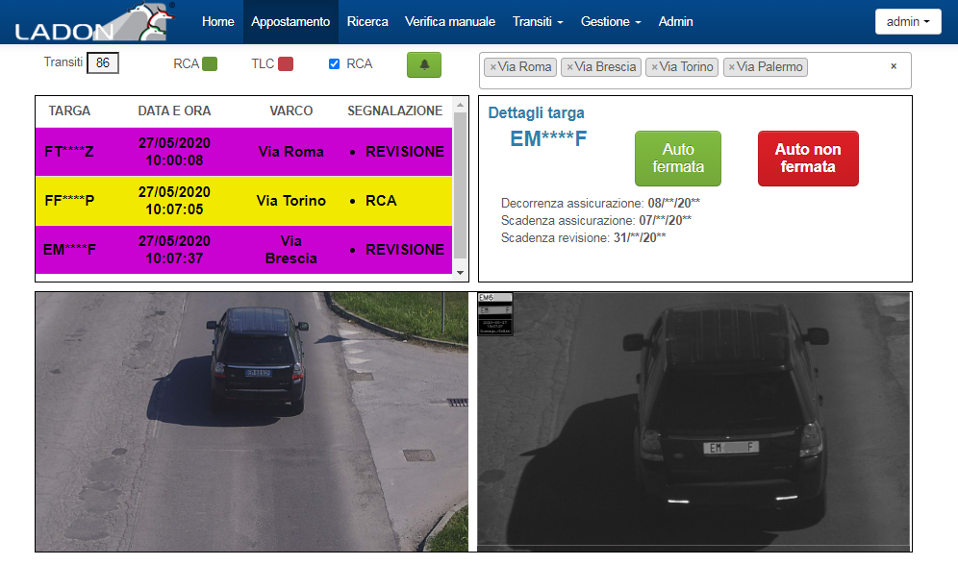Open the Ricerca page
This screenshot has width=958, height=565.
pyautogui.click(x=367, y=22)
